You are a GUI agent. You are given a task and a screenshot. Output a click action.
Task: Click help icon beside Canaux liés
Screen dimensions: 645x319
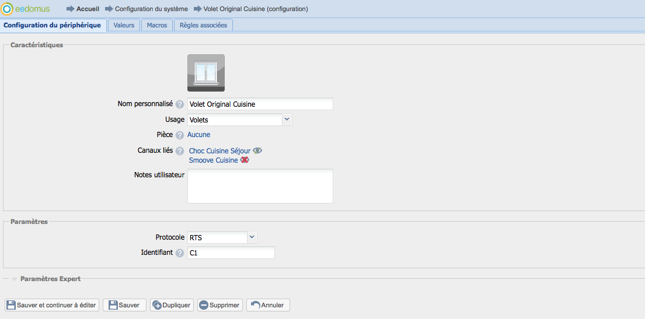point(180,151)
